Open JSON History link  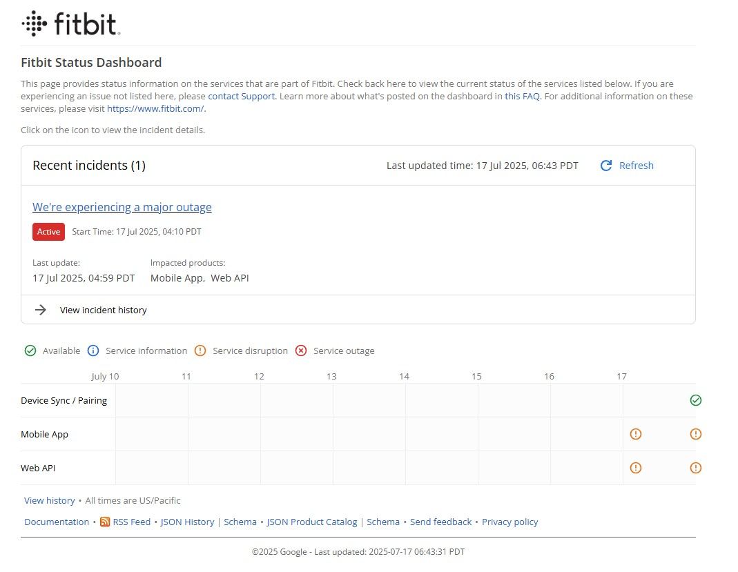(x=187, y=522)
